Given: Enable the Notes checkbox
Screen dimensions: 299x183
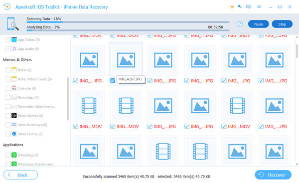Looking at the screenshot, I should [8, 70].
